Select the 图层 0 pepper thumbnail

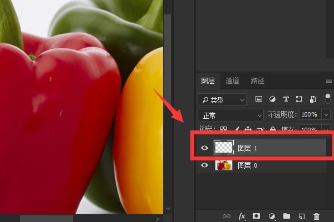(x=224, y=165)
